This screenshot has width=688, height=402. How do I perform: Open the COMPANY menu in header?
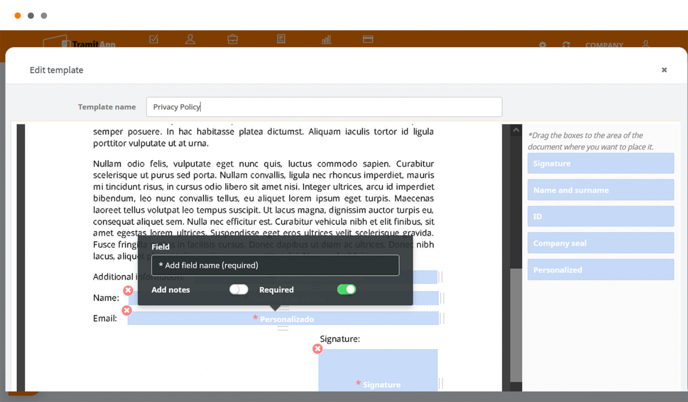tap(604, 45)
